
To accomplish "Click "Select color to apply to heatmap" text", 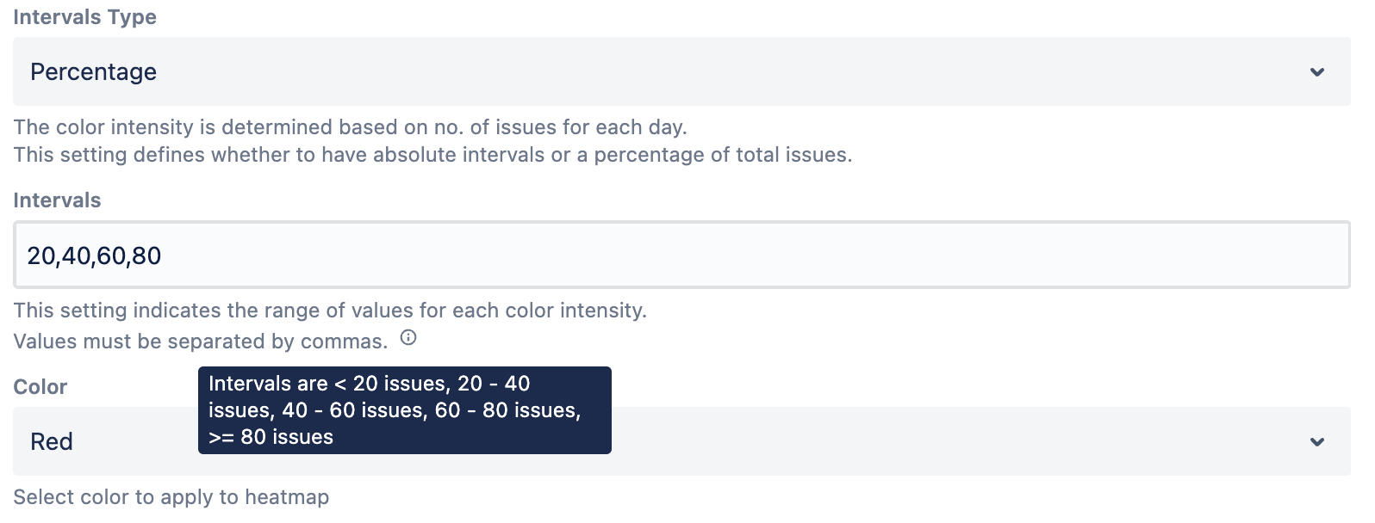I will pyautogui.click(x=171, y=497).
